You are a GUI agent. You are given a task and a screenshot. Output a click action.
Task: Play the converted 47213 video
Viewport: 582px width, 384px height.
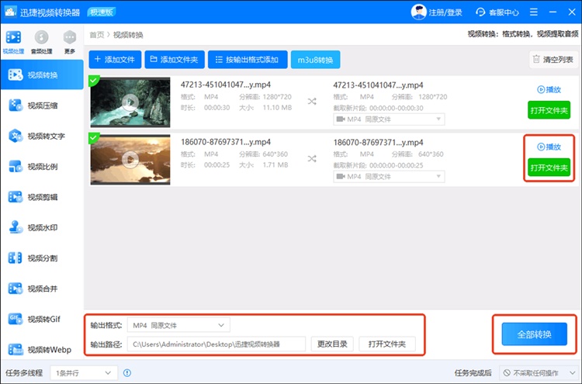coord(549,89)
